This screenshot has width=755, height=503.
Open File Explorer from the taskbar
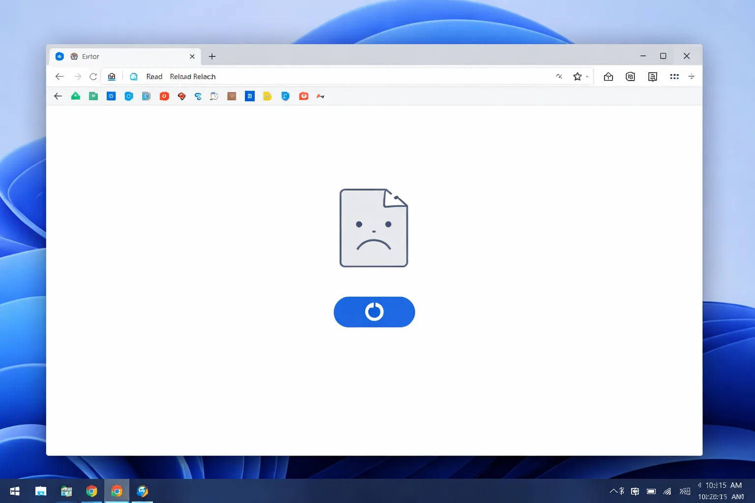(x=41, y=491)
